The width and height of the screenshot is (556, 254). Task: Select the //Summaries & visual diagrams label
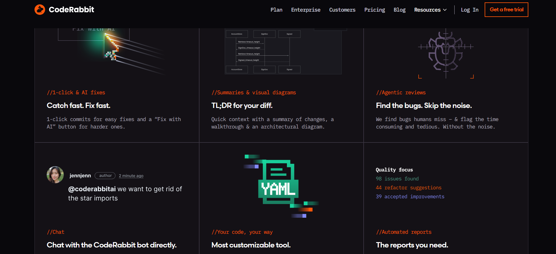pyautogui.click(x=254, y=92)
